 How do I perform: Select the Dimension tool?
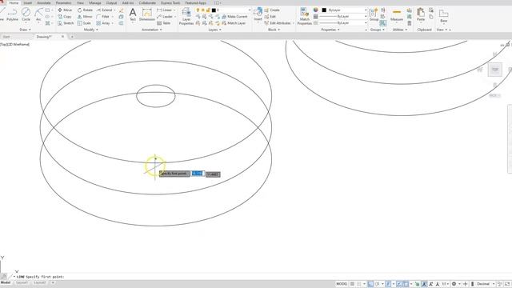[x=147, y=14]
